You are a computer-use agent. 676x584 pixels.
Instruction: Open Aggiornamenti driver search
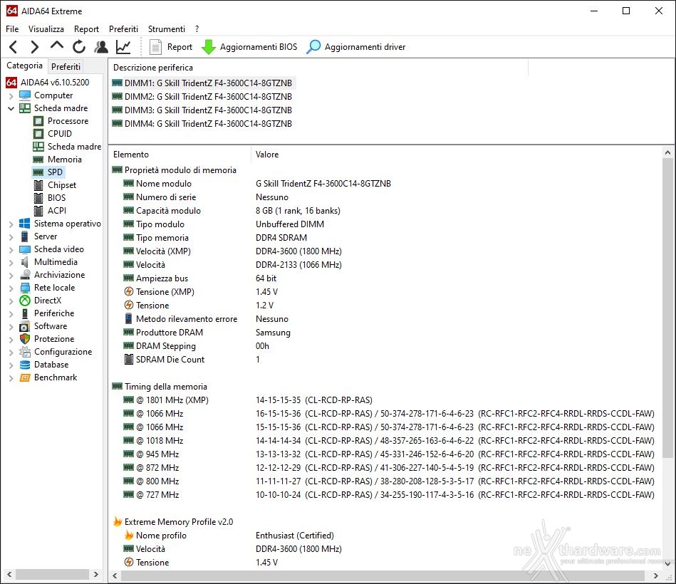click(356, 46)
